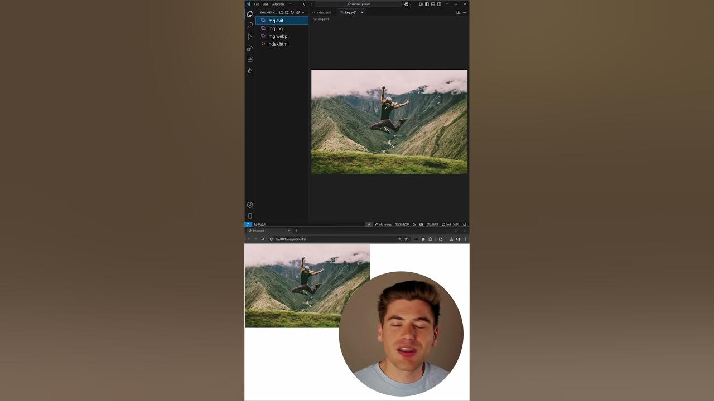Click the errors and warnings status indicator

point(260,224)
